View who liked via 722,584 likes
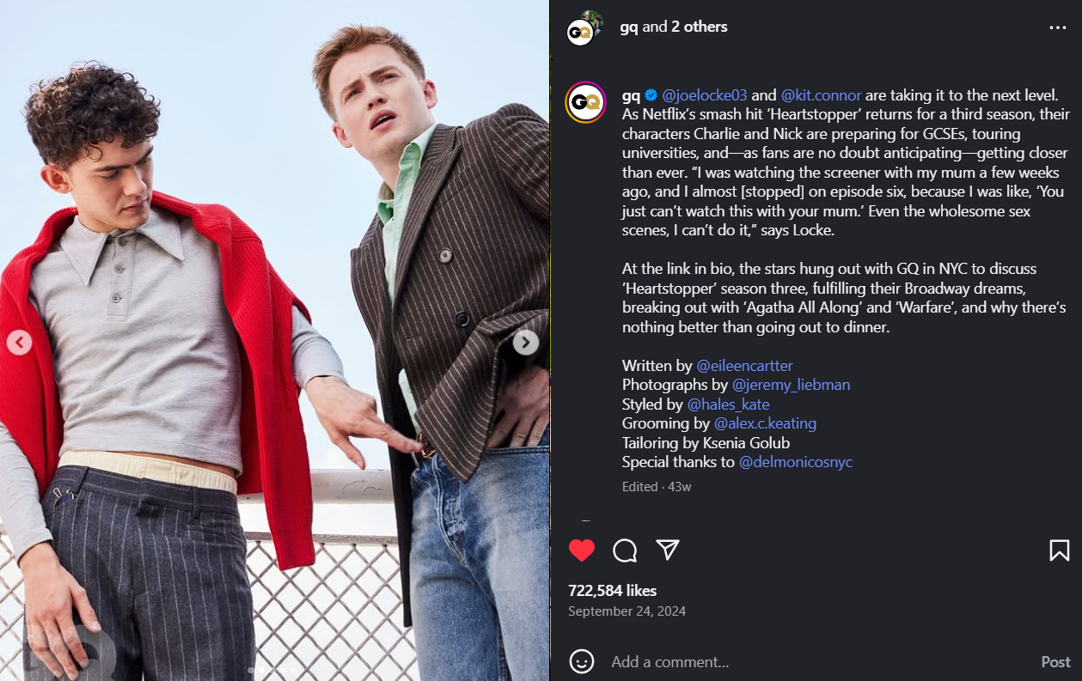The width and height of the screenshot is (1082, 681). pyautogui.click(x=612, y=591)
